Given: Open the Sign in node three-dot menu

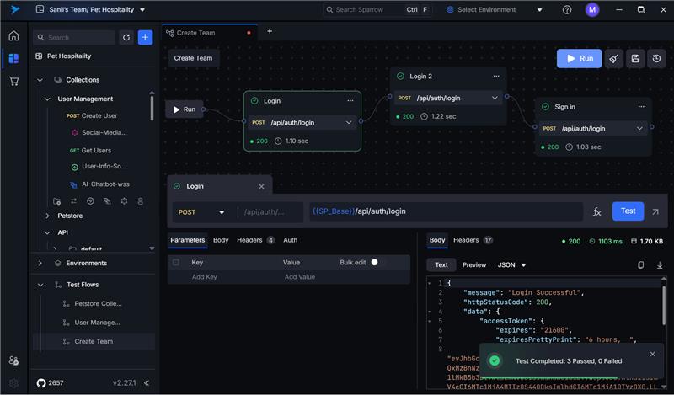Looking at the screenshot, I should point(641,107).
